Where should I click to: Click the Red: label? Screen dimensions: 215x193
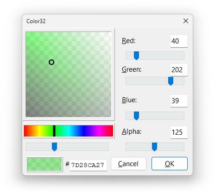(x=128, y=41)
